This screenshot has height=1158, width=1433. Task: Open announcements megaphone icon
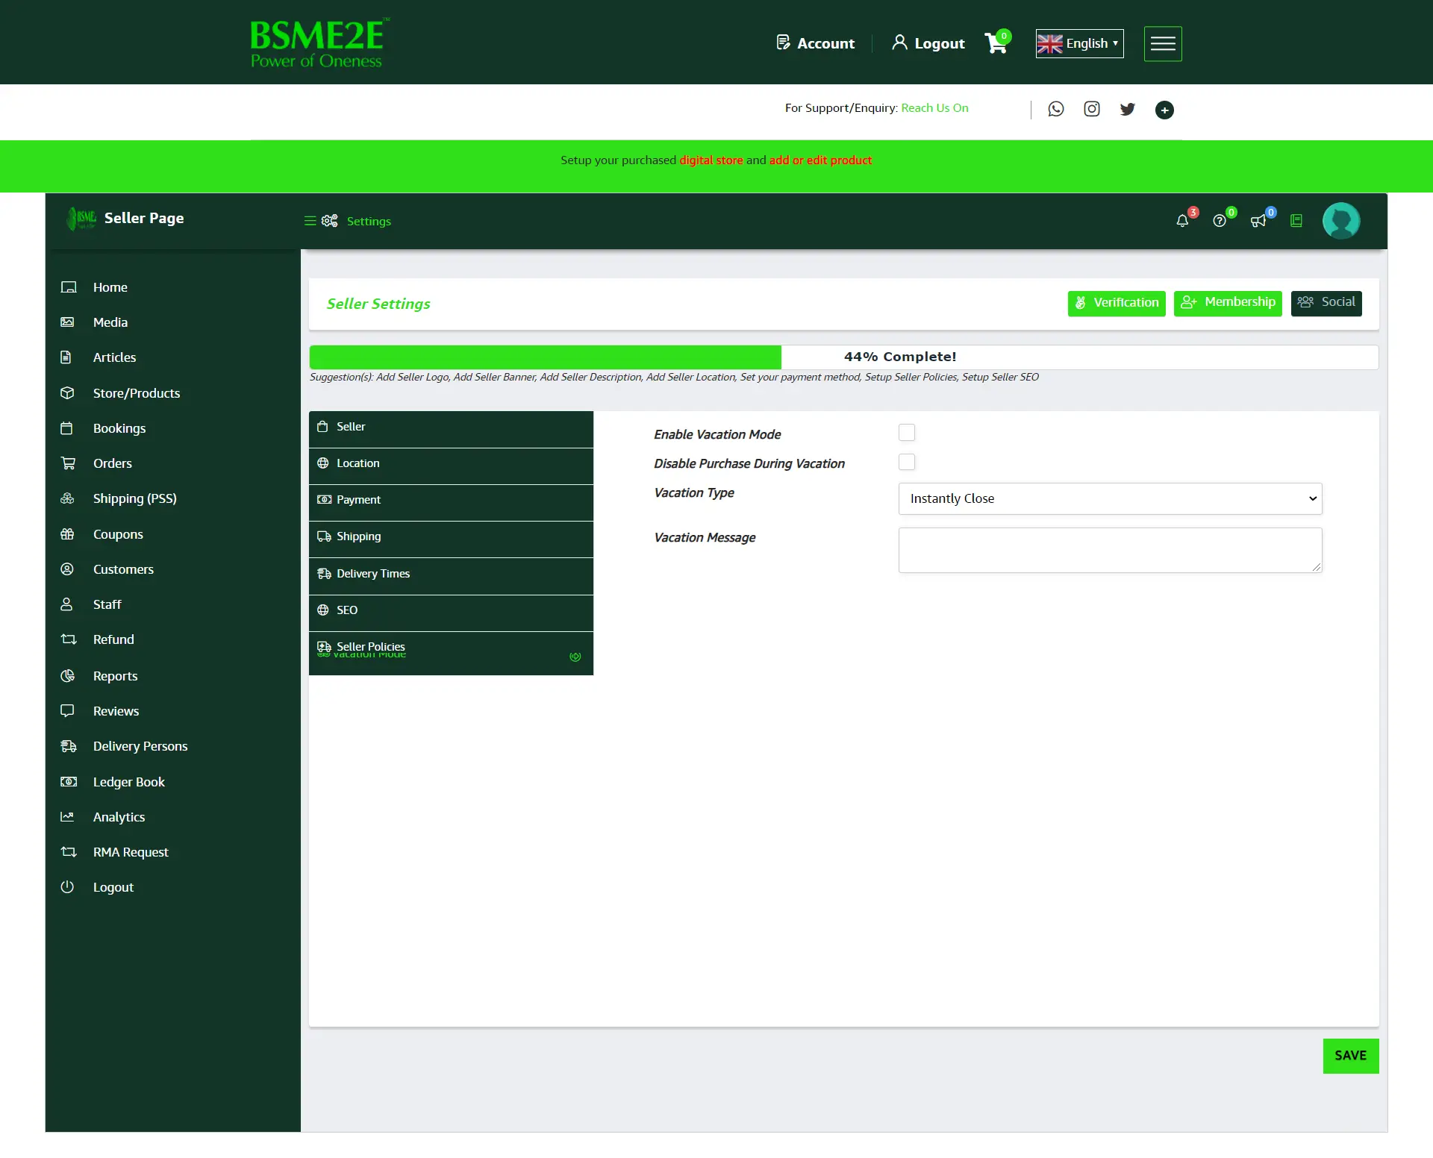click(1258, 221)
